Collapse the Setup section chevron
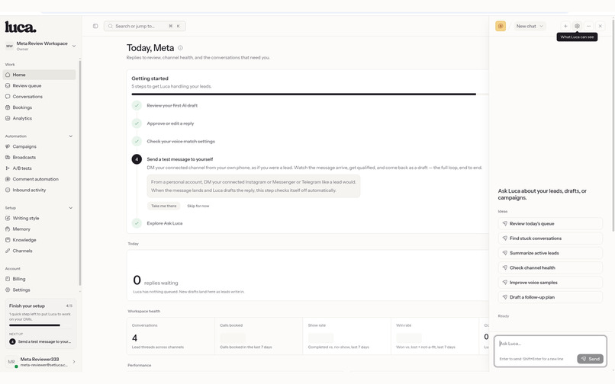This screenshot has width=615, height=384. [x=71, y=208]
